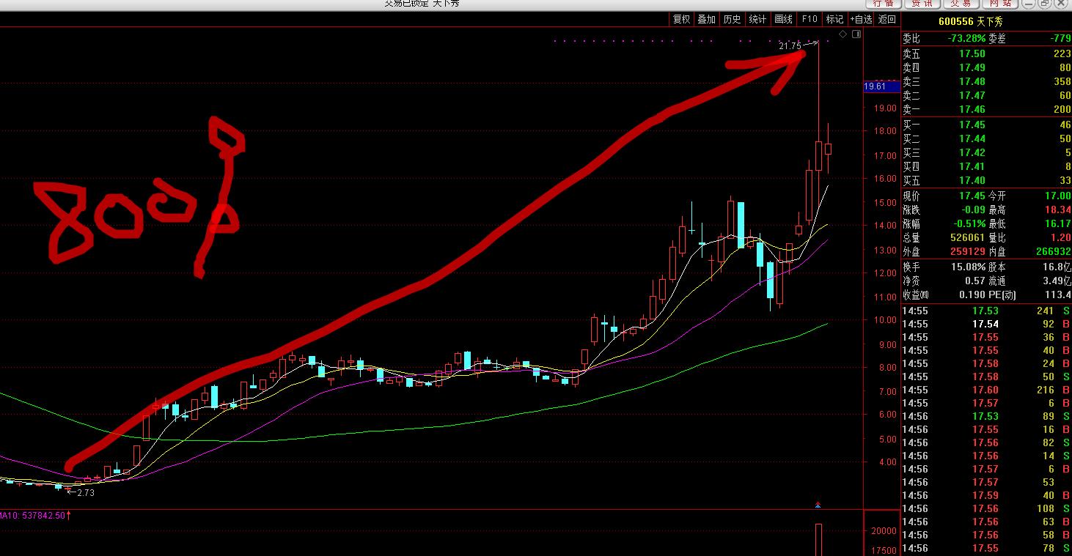Select the 卖四 17.49 ask row
The image size is (1072, 556).
[x=986, y=67]
